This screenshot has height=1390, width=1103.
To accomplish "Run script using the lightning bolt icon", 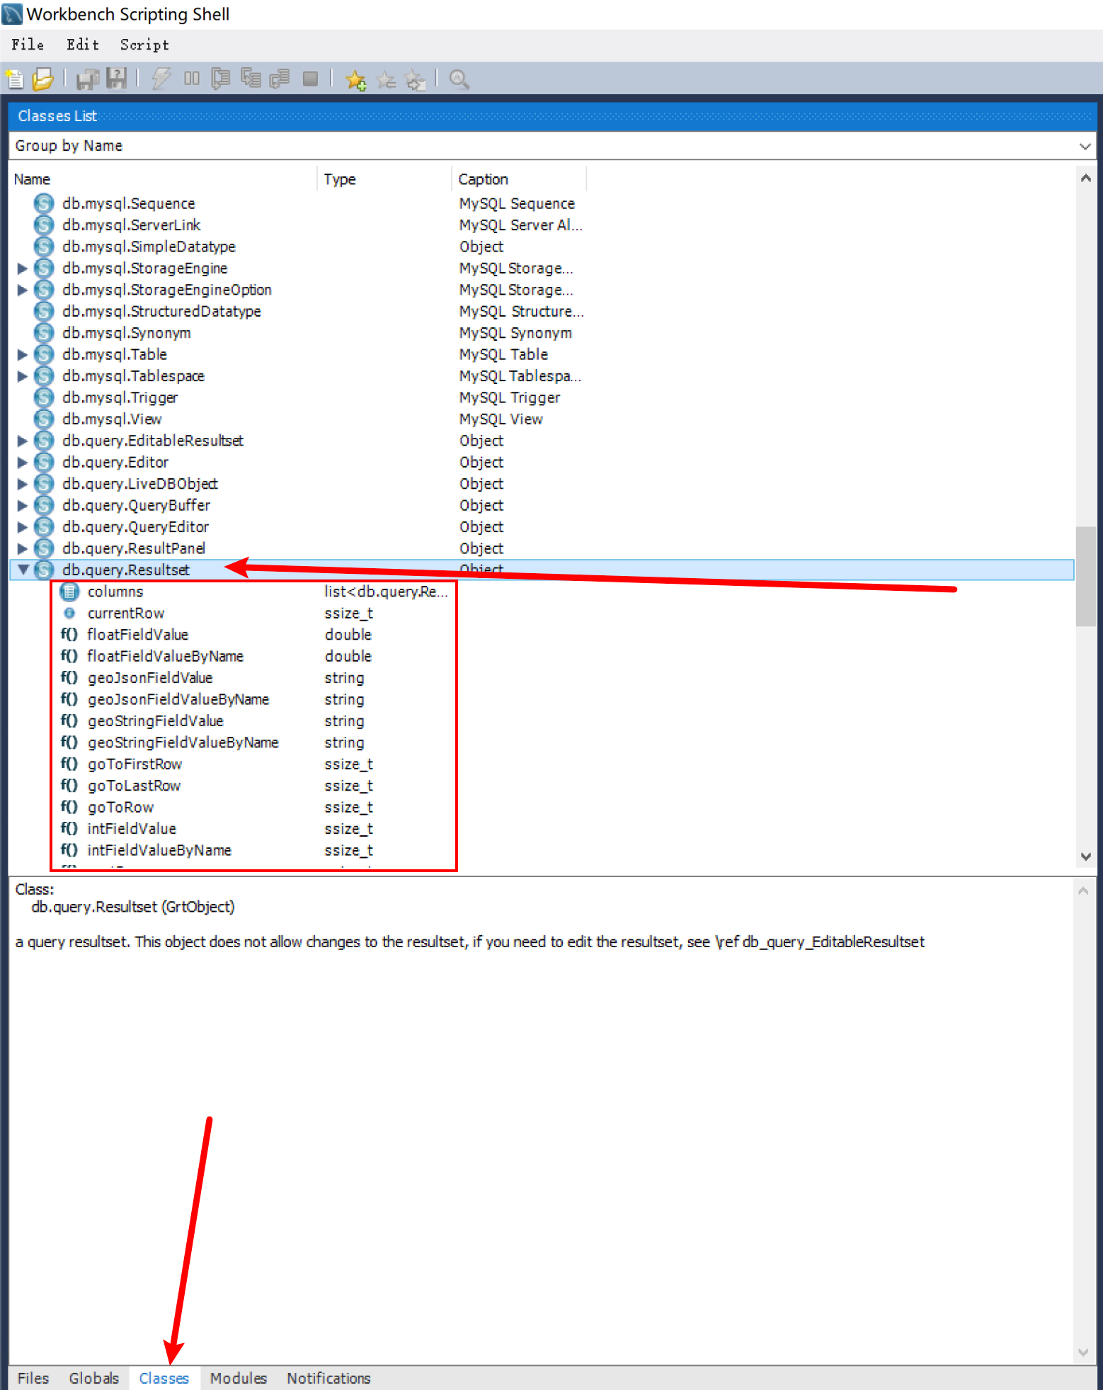I will point(161,79).
